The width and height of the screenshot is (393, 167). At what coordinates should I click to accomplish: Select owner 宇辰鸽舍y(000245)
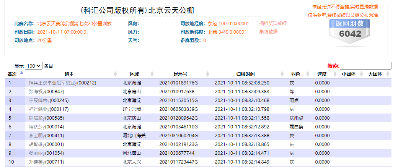click(48, 101)
